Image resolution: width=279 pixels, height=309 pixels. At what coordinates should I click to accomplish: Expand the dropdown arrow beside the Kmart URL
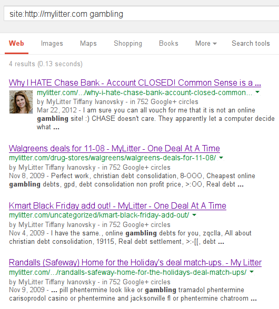pos(194,215)
